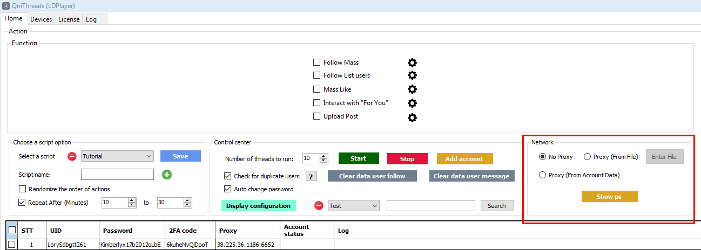The width and height of the screenshot is (701, 250).
Task: Expand the Tutorial script dropdown
Action: pos(149,156)
